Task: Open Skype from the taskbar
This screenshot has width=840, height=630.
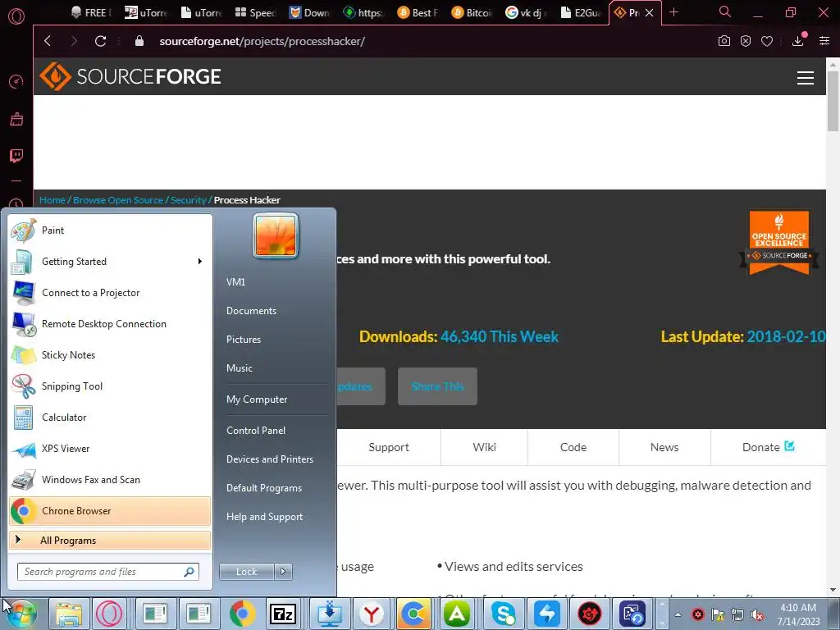Action: [x=504, y=614]
